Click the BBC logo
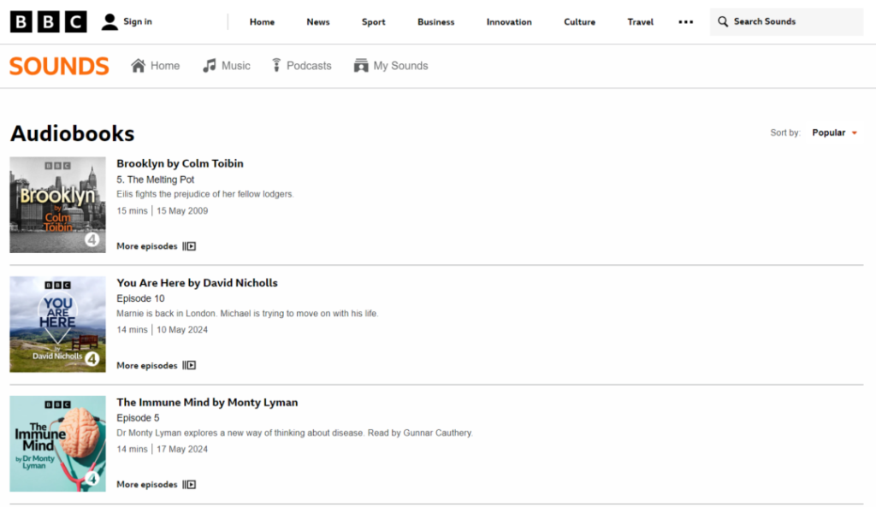This screenshot has height=507, width=876. [x=49, y=21]
